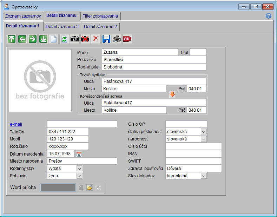277x217 pixels.
Task: Open the birth date calendar picker
Action: click(x=79, y=154)
